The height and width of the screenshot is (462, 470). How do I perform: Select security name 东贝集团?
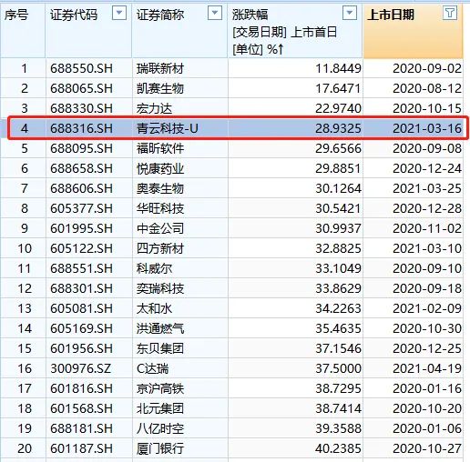click(160, 348)
